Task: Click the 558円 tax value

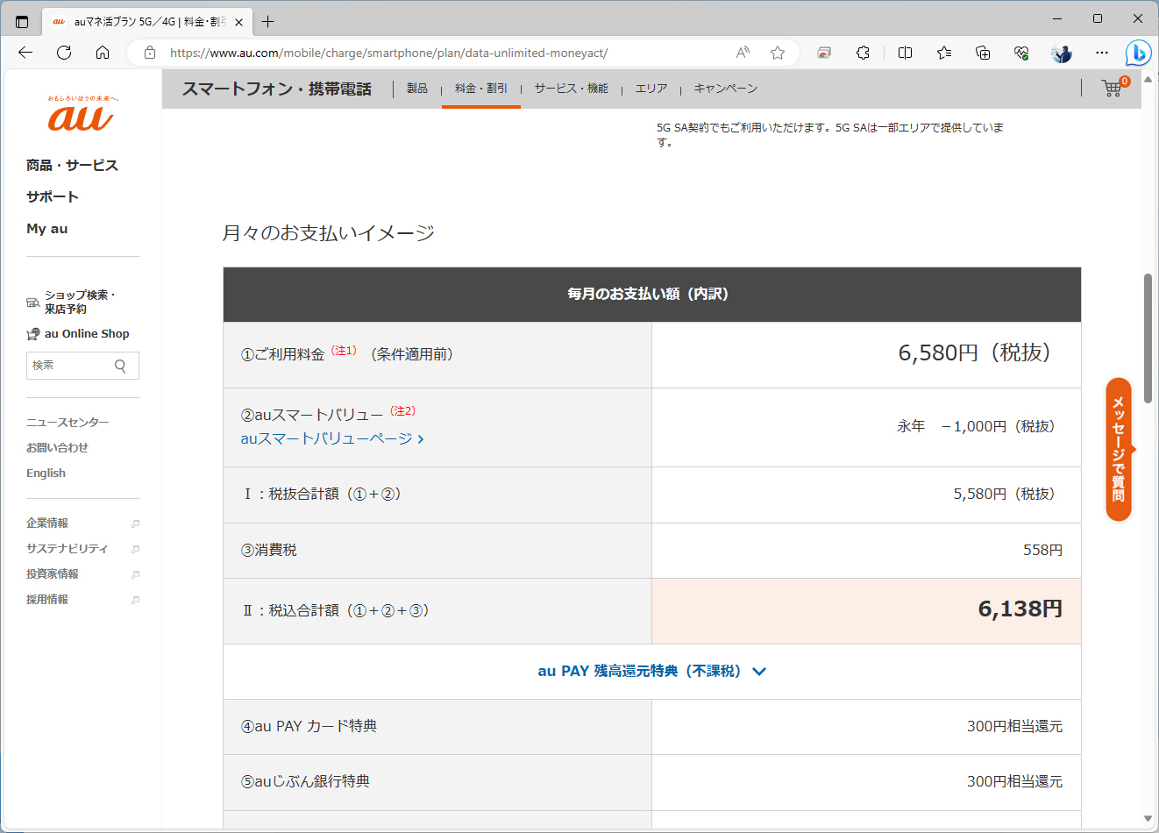Action: pyautogui.click(x=1042, y=550)
